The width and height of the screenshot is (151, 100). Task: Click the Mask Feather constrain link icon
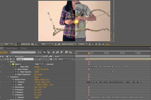coord(35,69)
